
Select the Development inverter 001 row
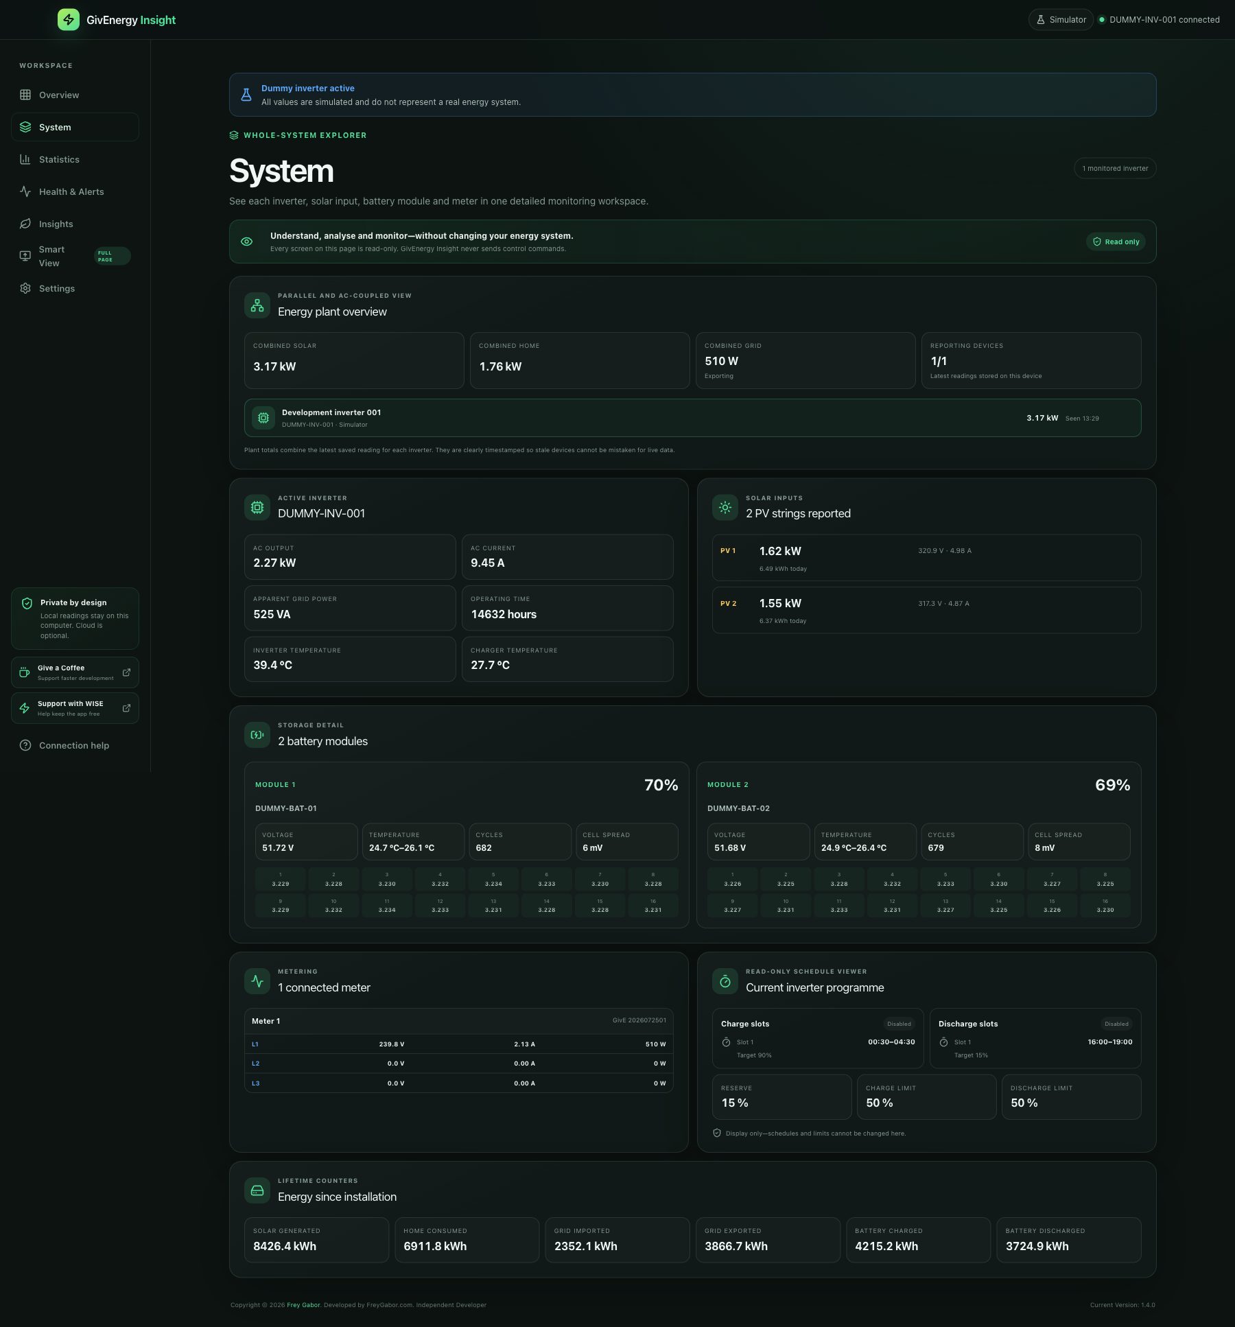(692, 418)
